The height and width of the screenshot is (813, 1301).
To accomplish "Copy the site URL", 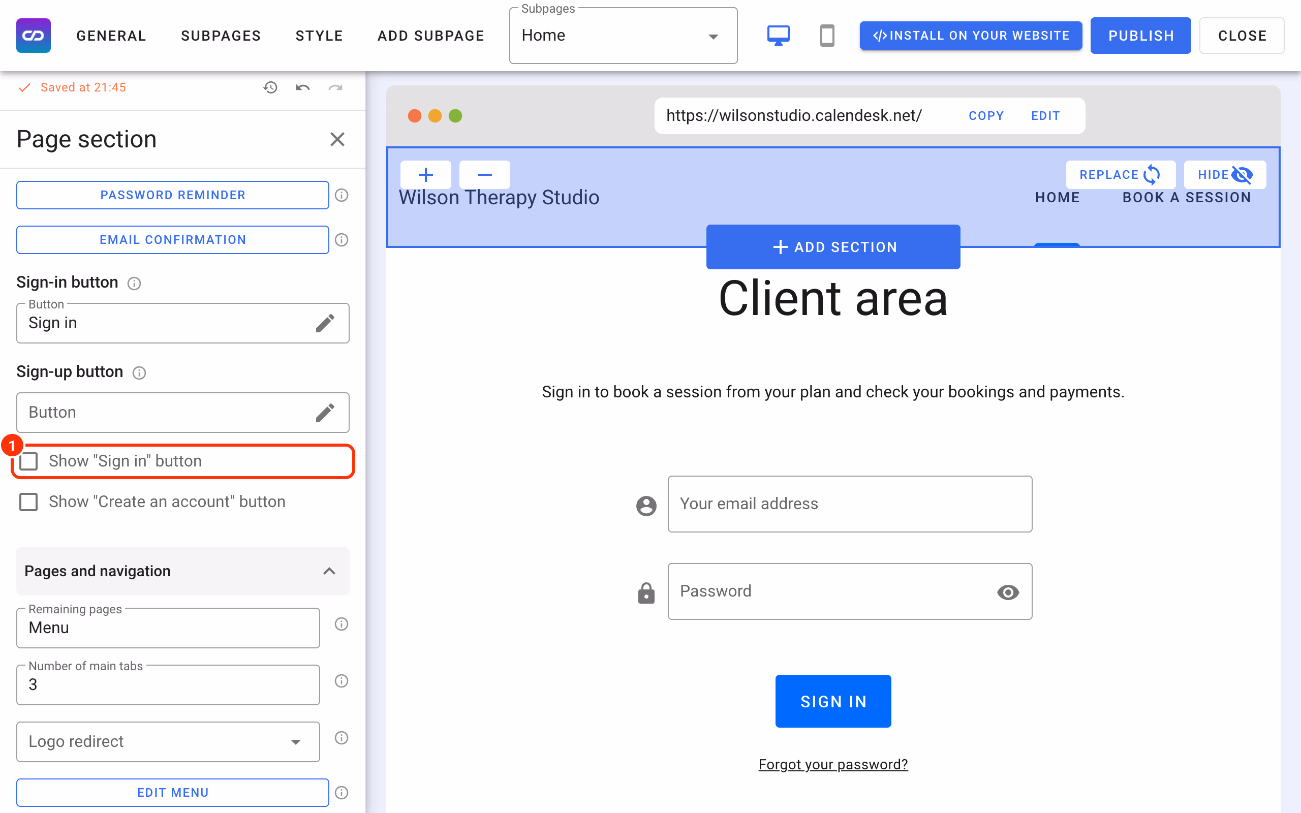I will click(x=986, y=116).
